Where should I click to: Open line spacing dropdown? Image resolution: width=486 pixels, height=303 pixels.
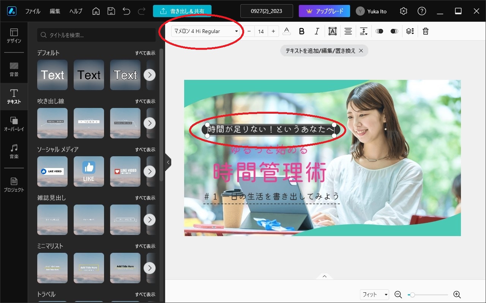[364, 31]
